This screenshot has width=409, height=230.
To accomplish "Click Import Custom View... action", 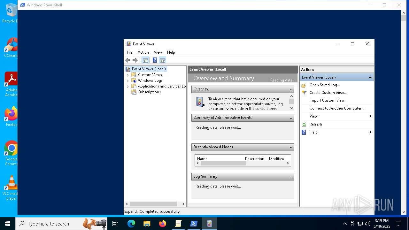I will 328,100.
